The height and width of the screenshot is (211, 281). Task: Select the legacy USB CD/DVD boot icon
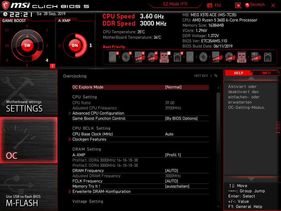tap(229, 57)
